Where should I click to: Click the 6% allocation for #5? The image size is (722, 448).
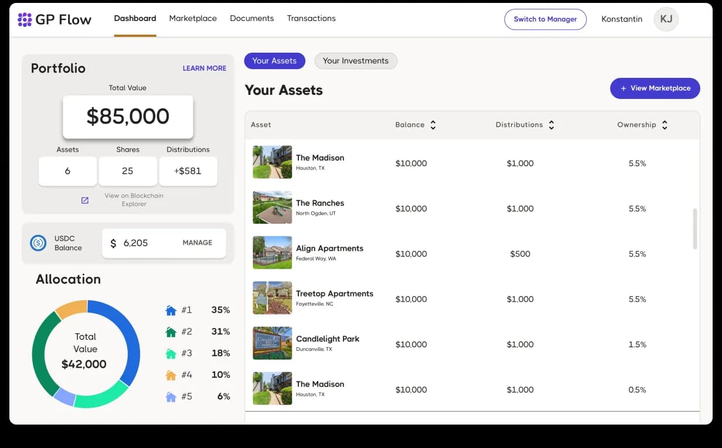click(x=224, y=397)
